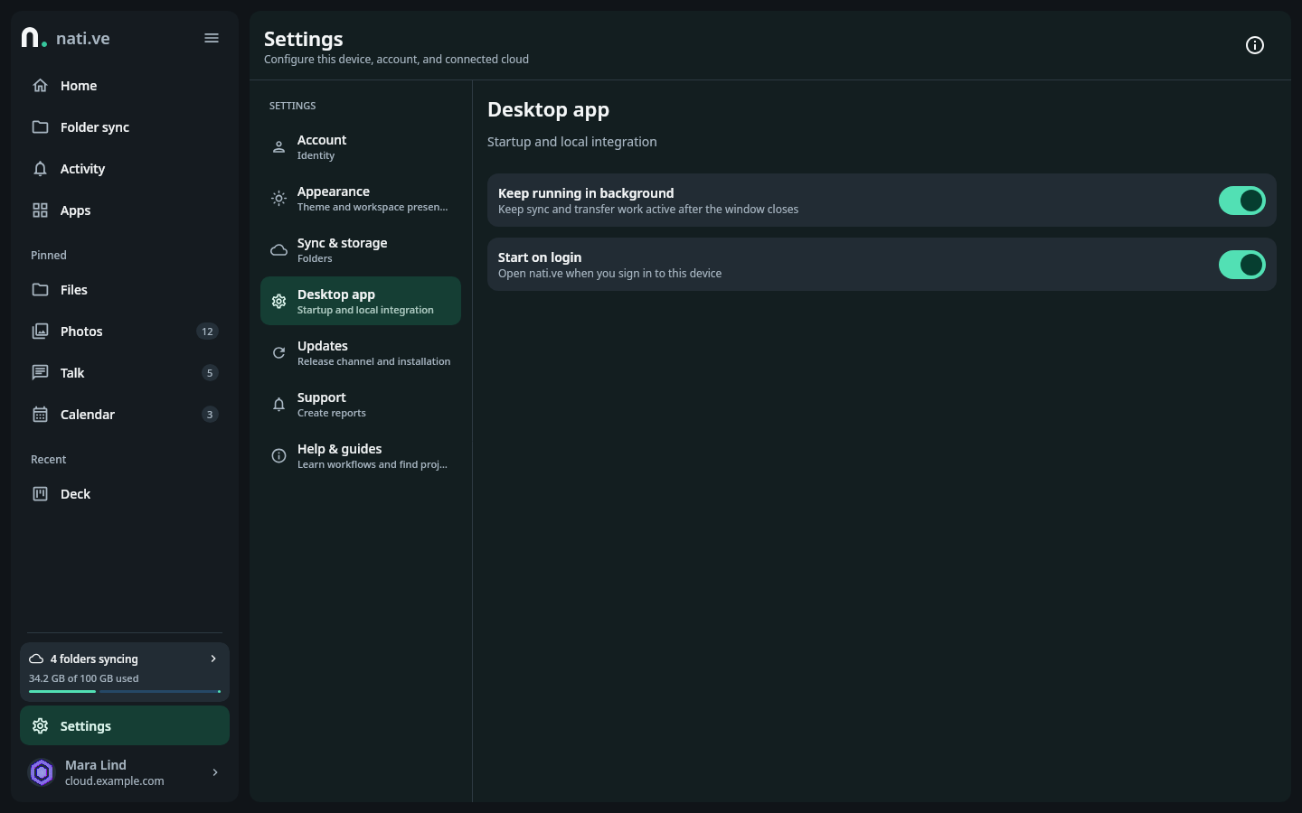Open info icon in Settings header
Viewport: 1302px width, 813px height.
[x=1255, y=45]
